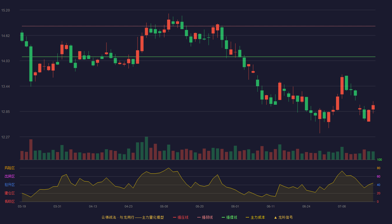Click the tallest red volume bar near 03-19
Viewport: 392px width, 224px height.
pyautogui.click(x=31, y=150)
